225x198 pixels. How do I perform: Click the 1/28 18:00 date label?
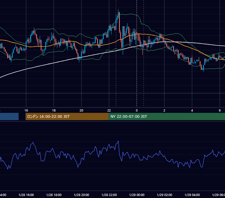[x=54, y=195]
